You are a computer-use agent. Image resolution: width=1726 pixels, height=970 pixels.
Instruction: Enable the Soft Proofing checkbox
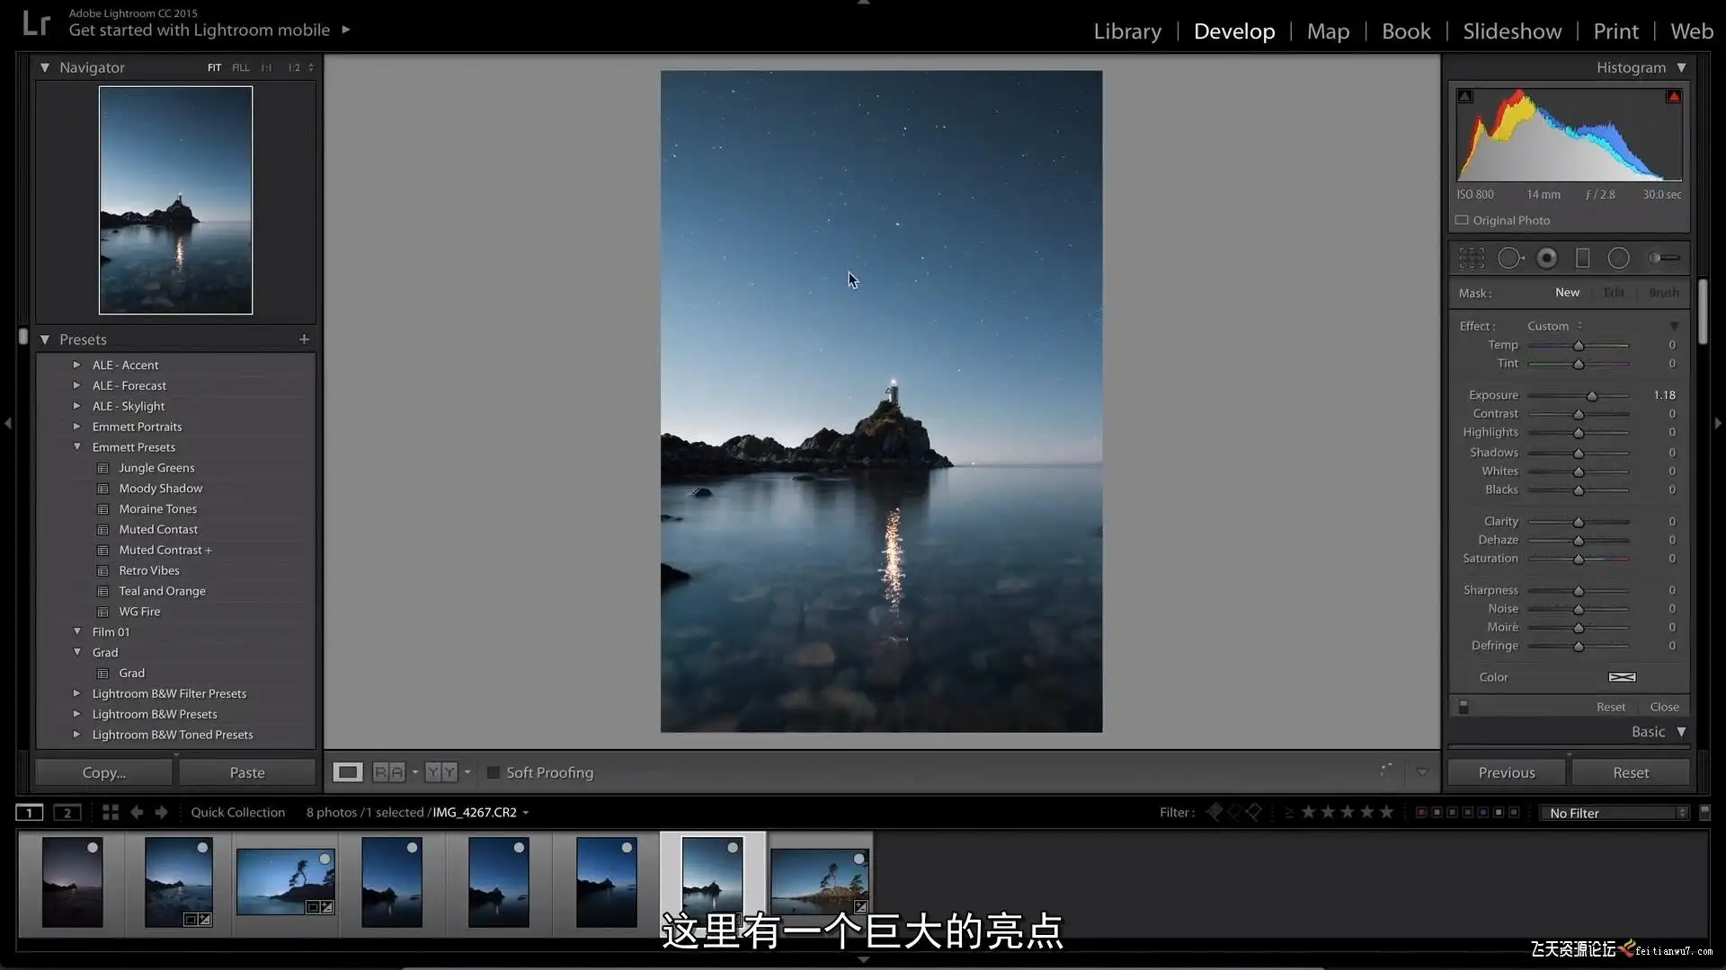pos(493,772)
